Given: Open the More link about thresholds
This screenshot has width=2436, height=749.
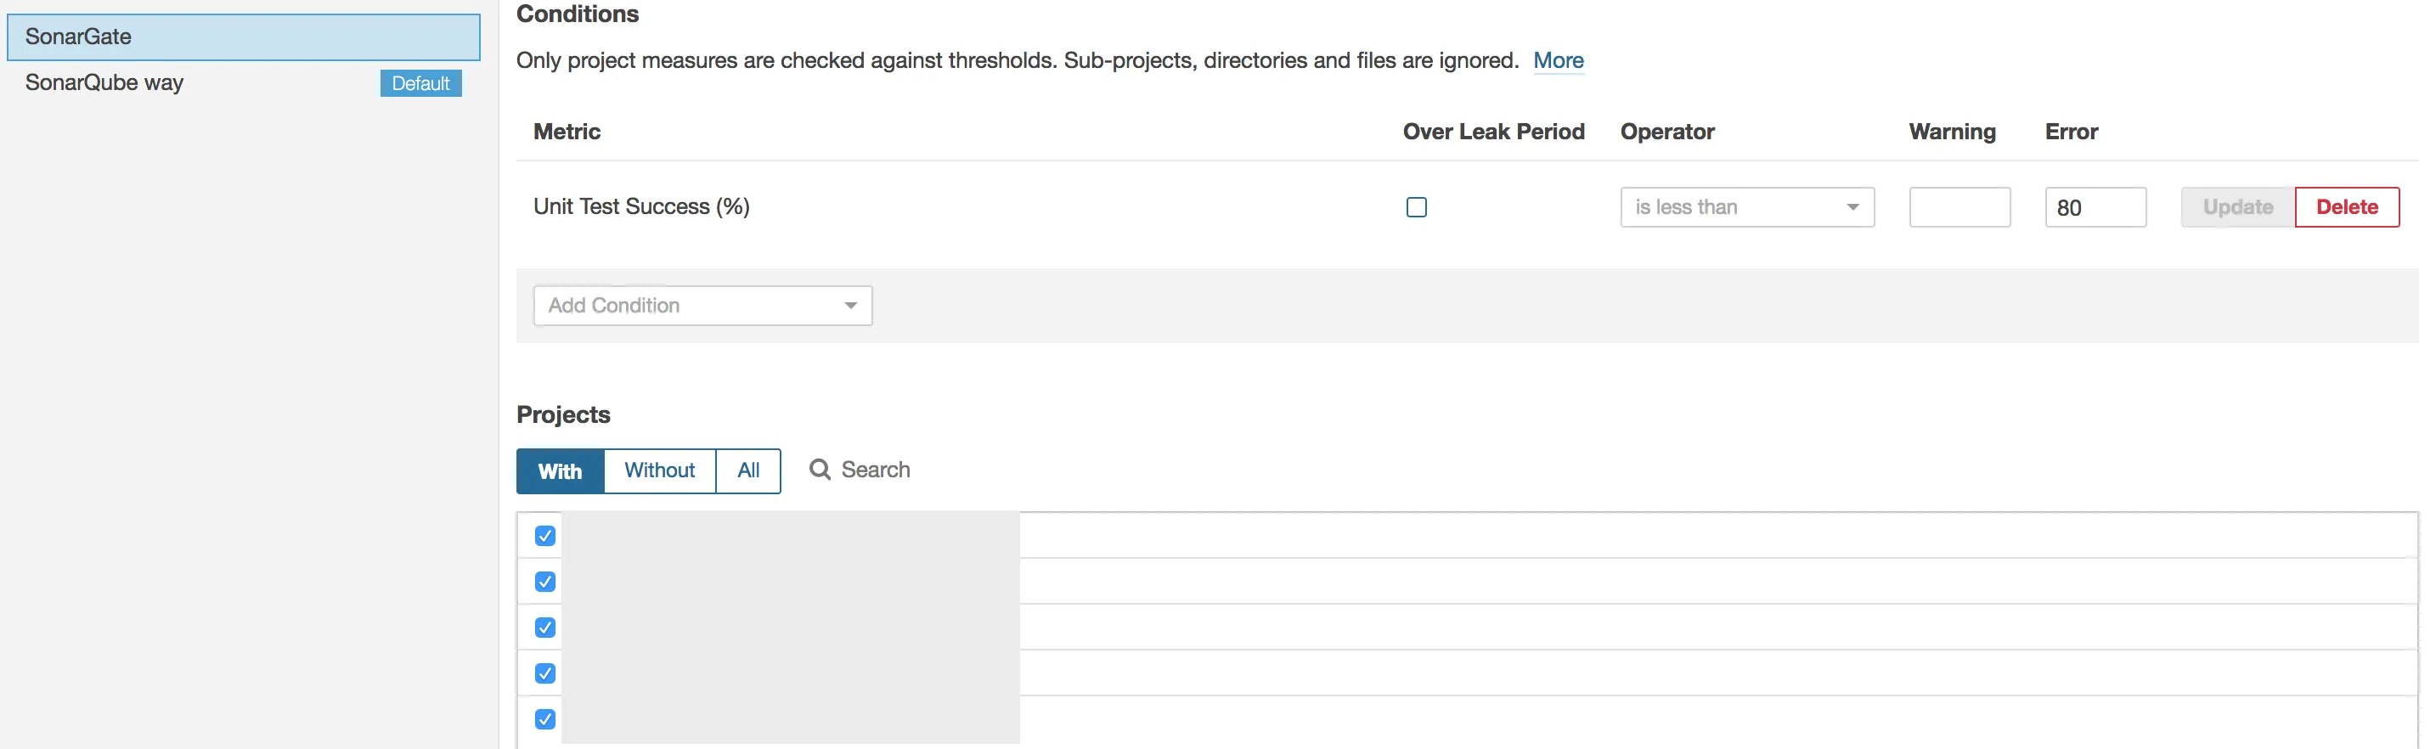Looking at the screenshot, I should 1558,60.
